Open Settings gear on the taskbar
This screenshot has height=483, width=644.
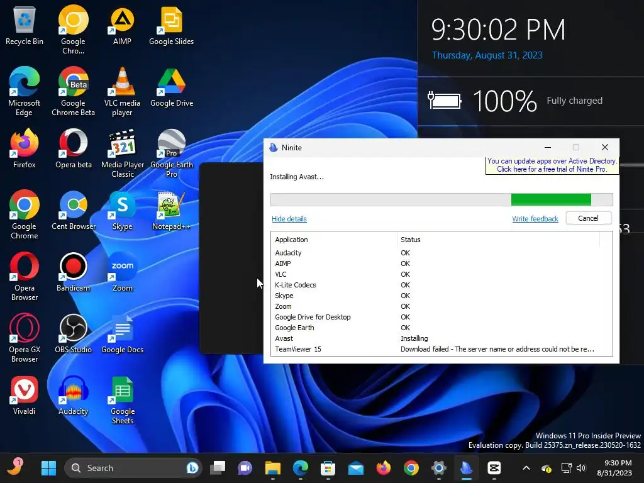tap(438, 468)
